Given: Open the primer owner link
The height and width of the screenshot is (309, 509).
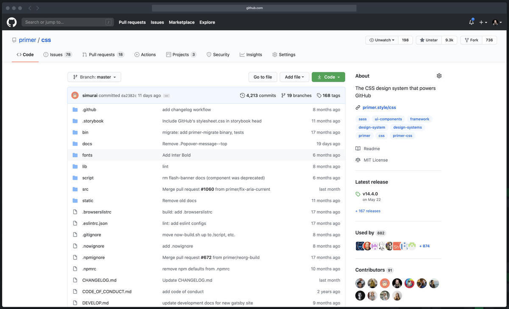Looking at the screenshot, I should coord(28,40).
